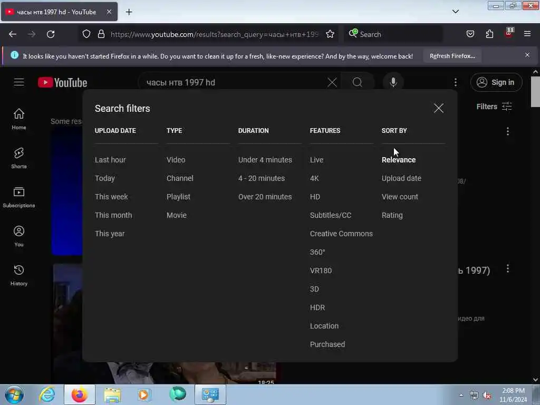Select type Video

click(x=176, y=160)
